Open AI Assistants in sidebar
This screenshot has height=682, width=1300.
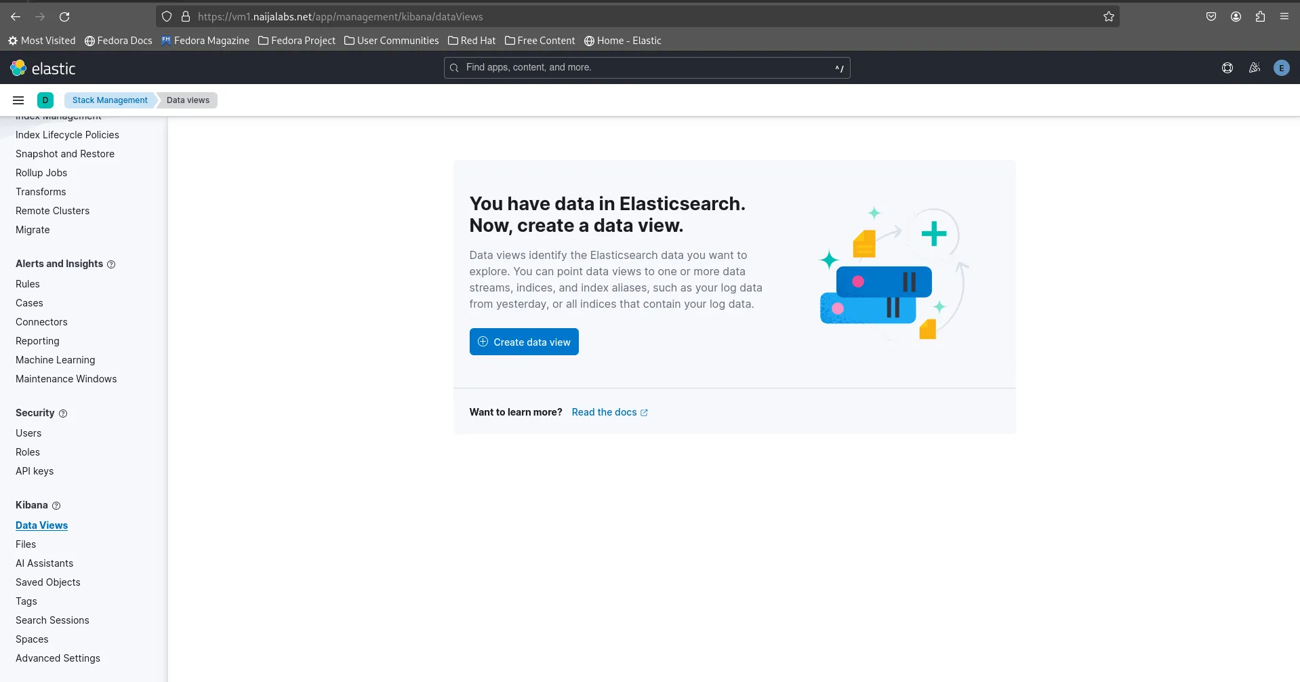point(44,563)
